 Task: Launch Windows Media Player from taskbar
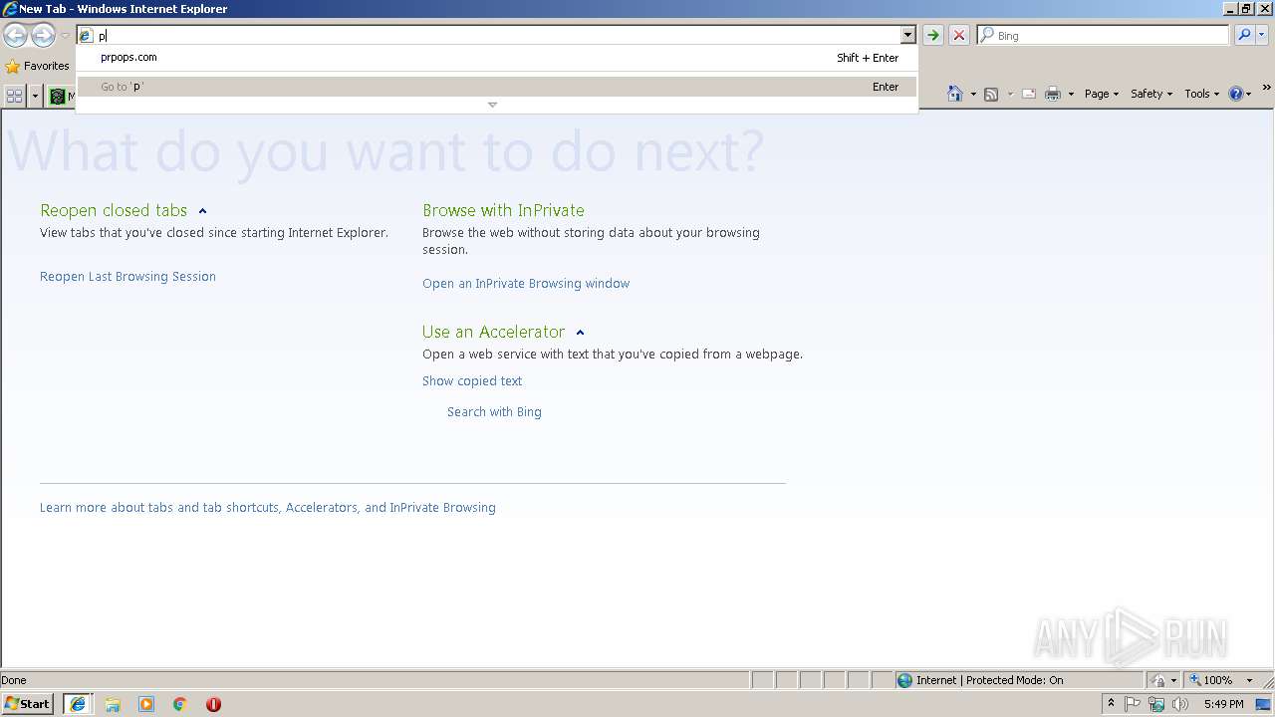coord(146,704)
